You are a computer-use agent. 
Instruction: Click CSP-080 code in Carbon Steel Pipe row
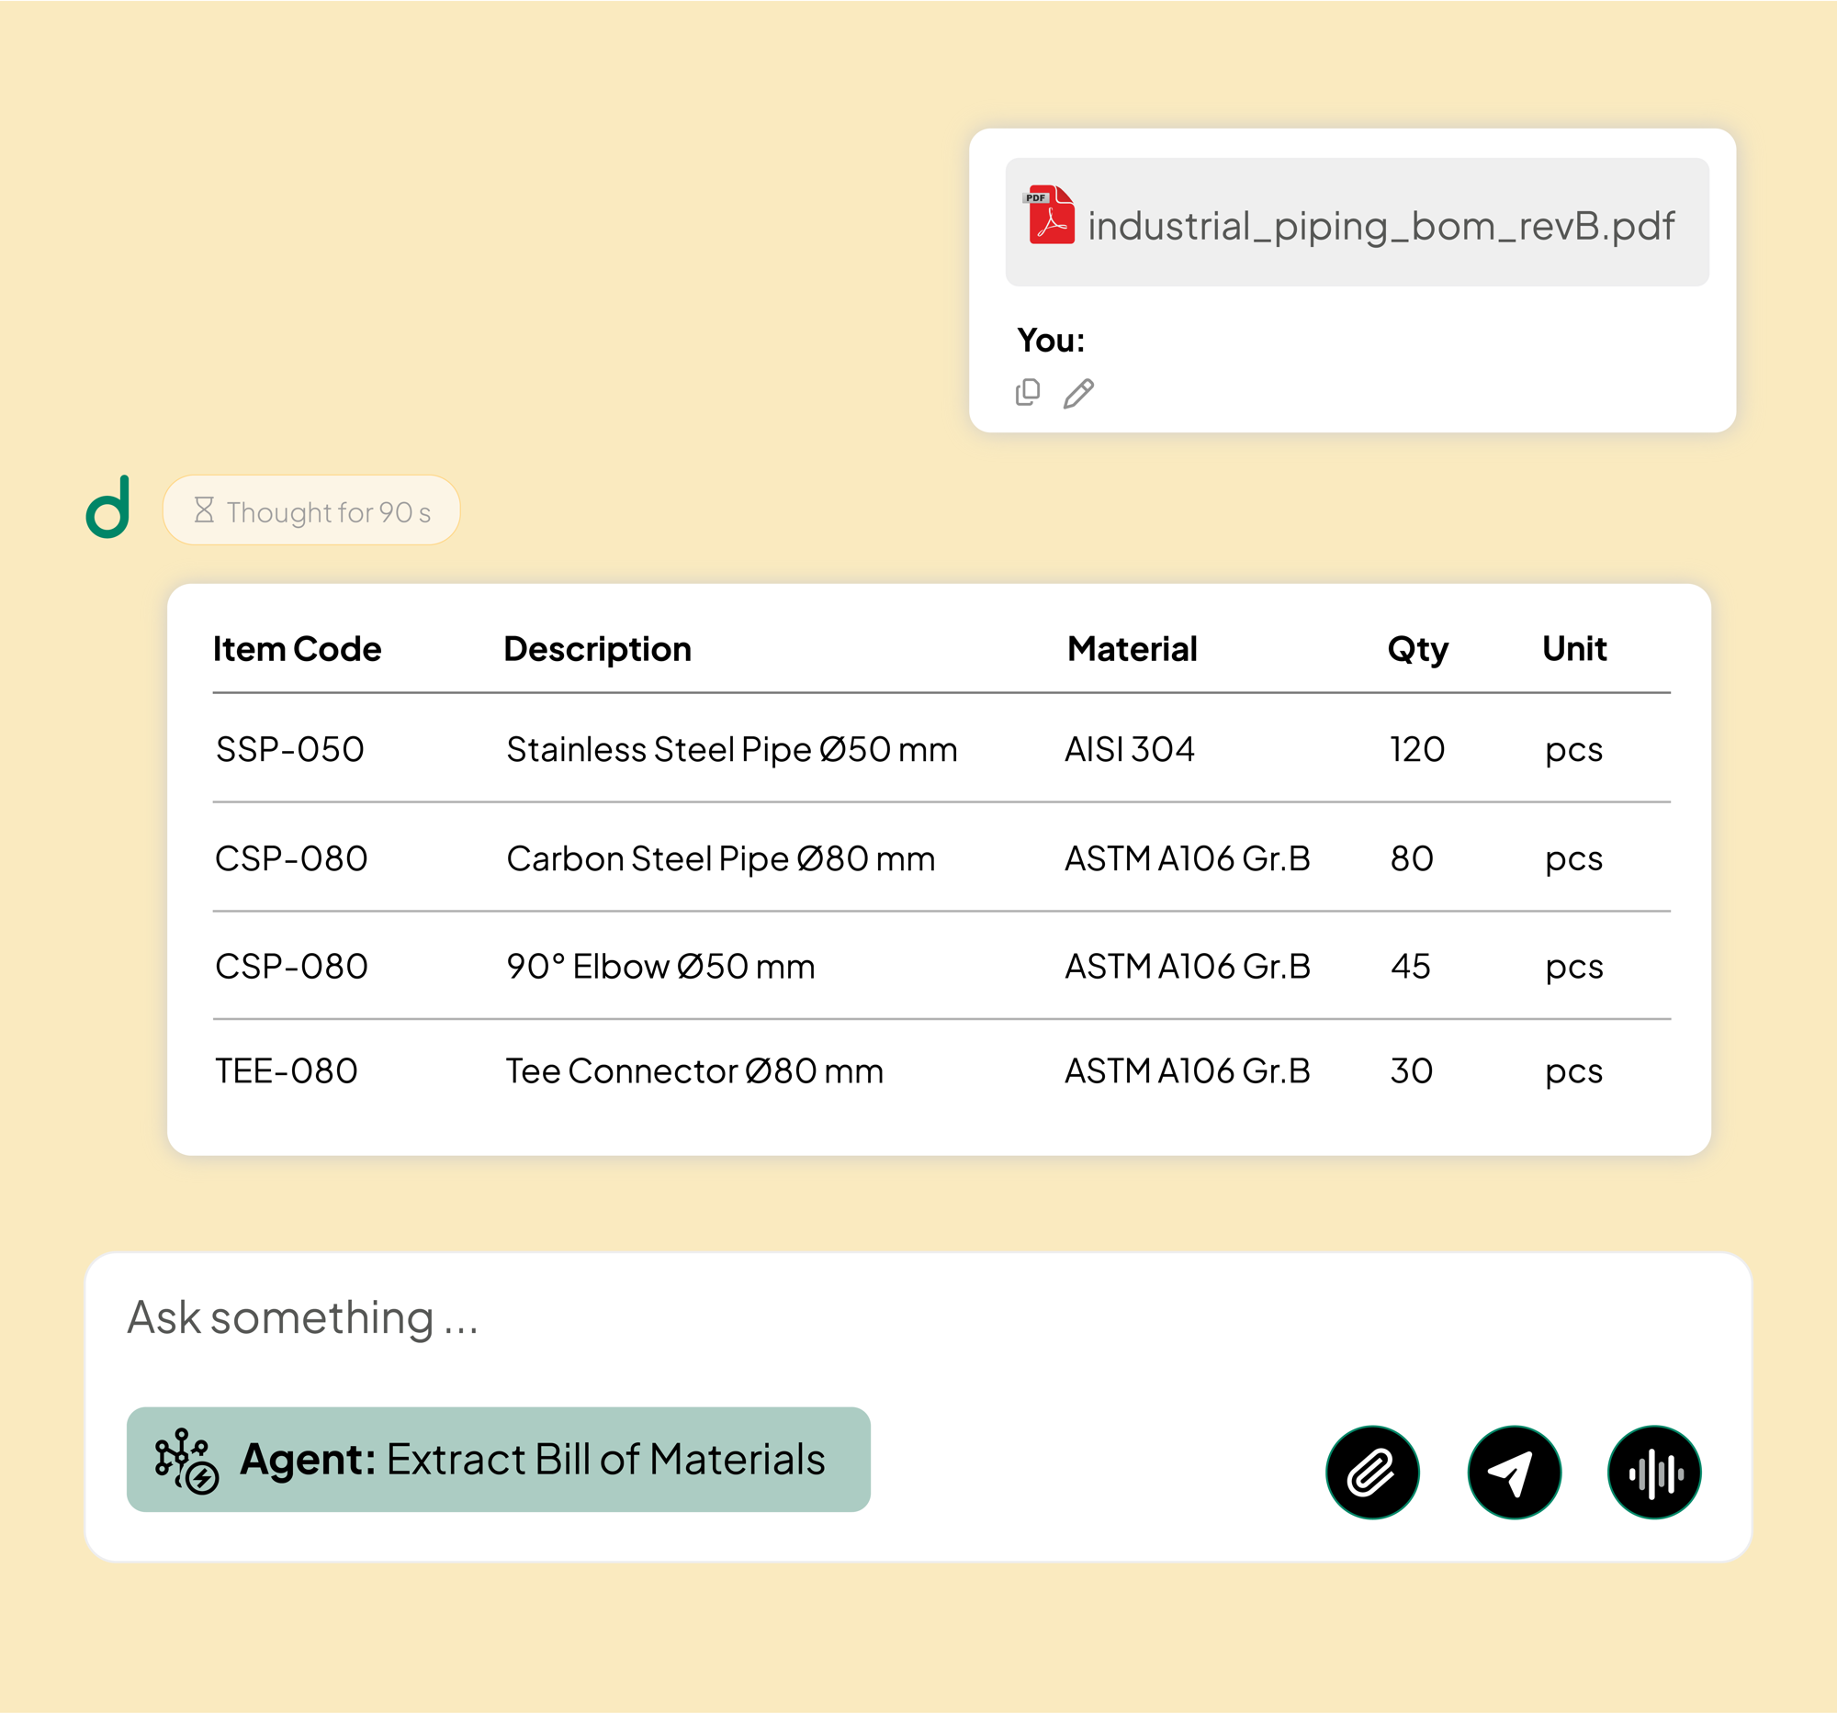(x=292, y=859)
